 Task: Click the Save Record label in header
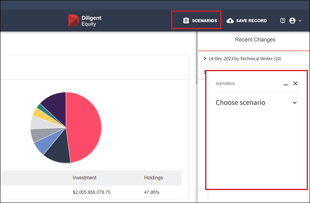coord(251,21)
